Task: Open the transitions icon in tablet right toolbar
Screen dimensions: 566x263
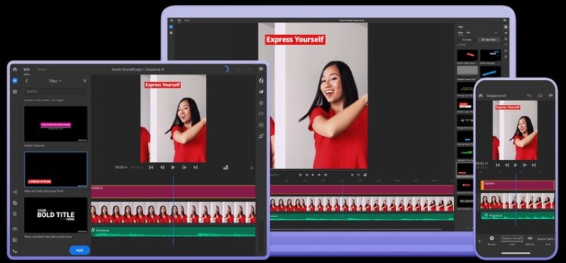Action: click(x=261, y=92)
